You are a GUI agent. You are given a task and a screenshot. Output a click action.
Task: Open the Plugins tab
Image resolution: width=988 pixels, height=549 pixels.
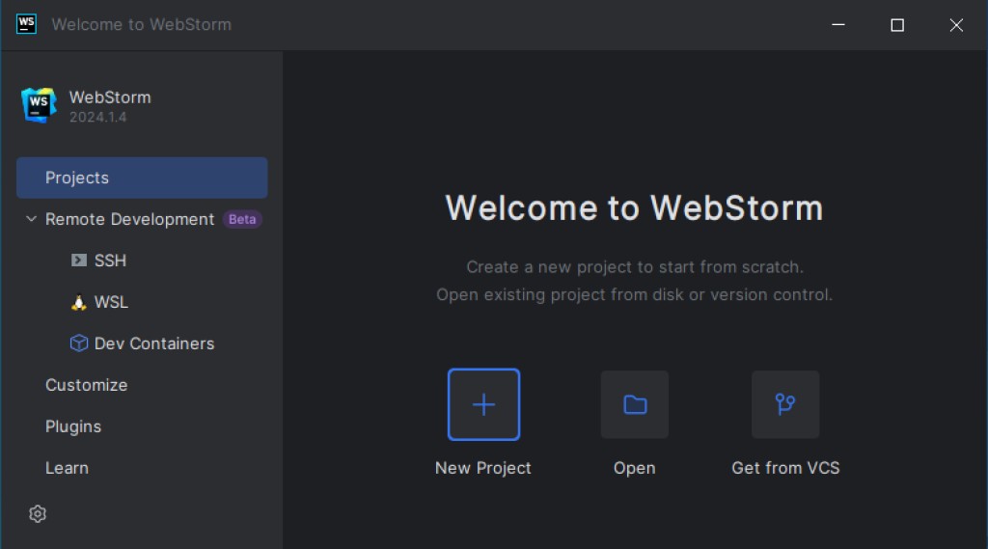(x=73, y=426)
